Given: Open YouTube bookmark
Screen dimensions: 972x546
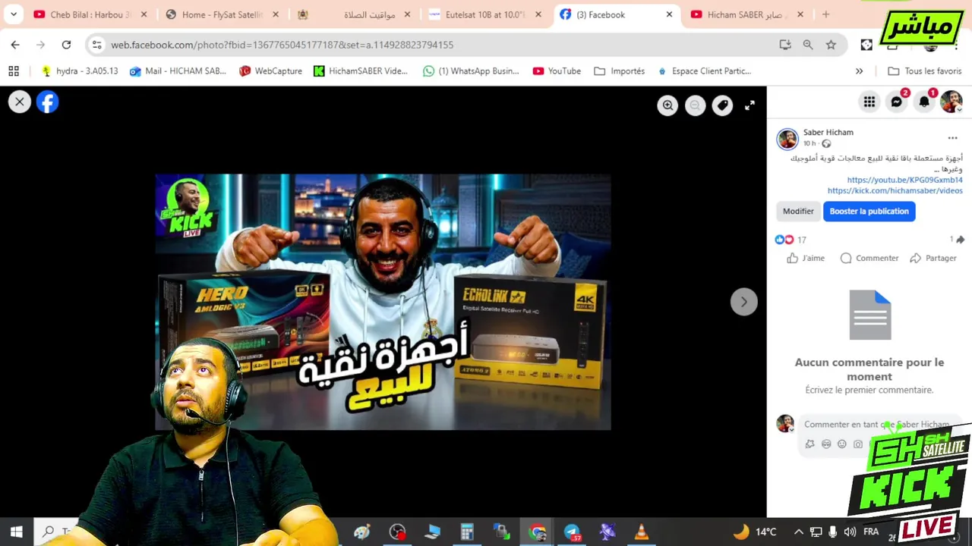Looking at the screenshot, I should pyautogui.click(x=557, y=71).
